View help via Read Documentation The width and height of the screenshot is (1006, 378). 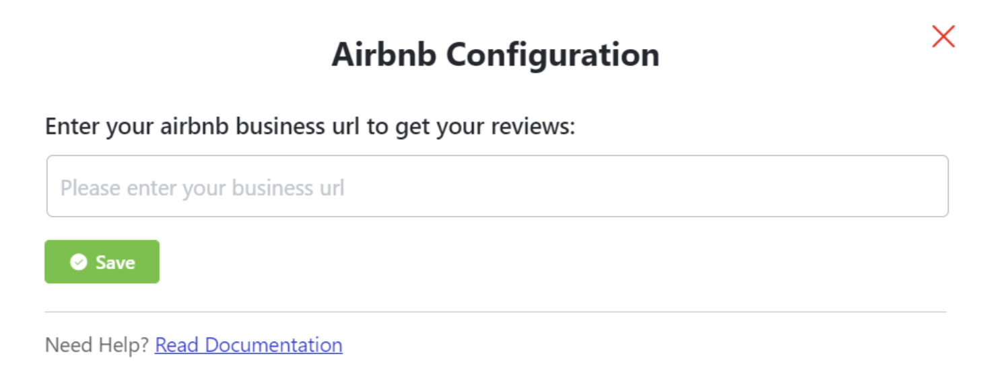(x=248, y=345)
